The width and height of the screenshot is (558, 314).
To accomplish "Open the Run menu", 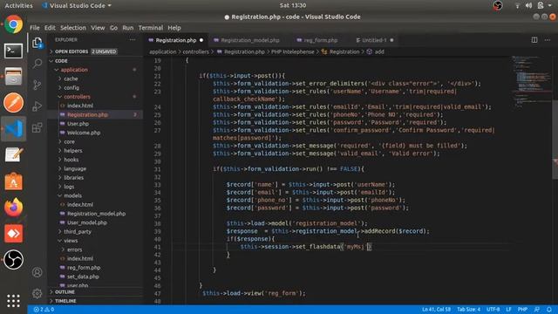I will point(128,28).
